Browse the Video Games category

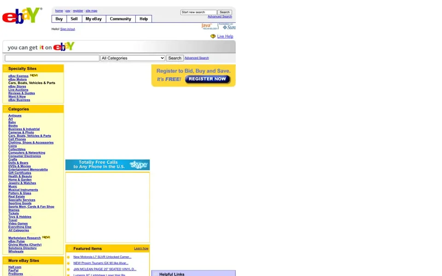[x=18, y=224]
